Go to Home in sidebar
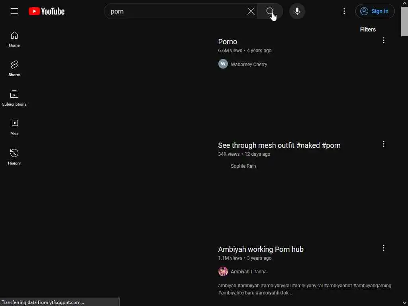 click(x=14, y=39)
